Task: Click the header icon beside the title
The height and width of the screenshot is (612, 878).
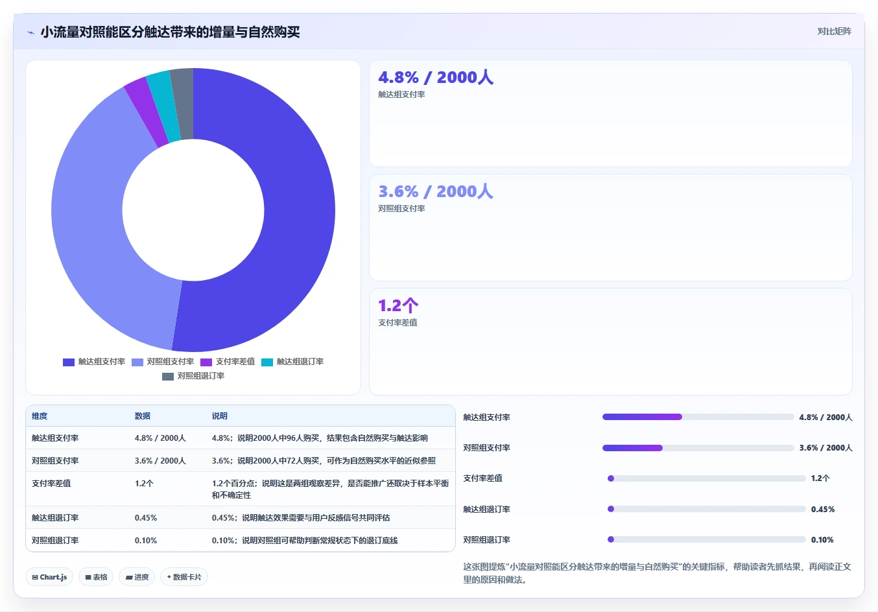Action: click(x=30, y=32)
